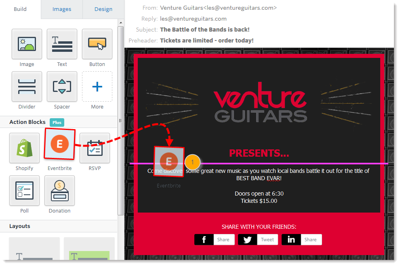Image resolution: width=400 pixels, height=266 pixels.
Task: Edit the Subject line text
Action: pyautogui.click(x=205, y=30)
